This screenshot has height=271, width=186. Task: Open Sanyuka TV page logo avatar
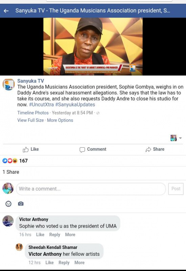click(x=8, y=84)
